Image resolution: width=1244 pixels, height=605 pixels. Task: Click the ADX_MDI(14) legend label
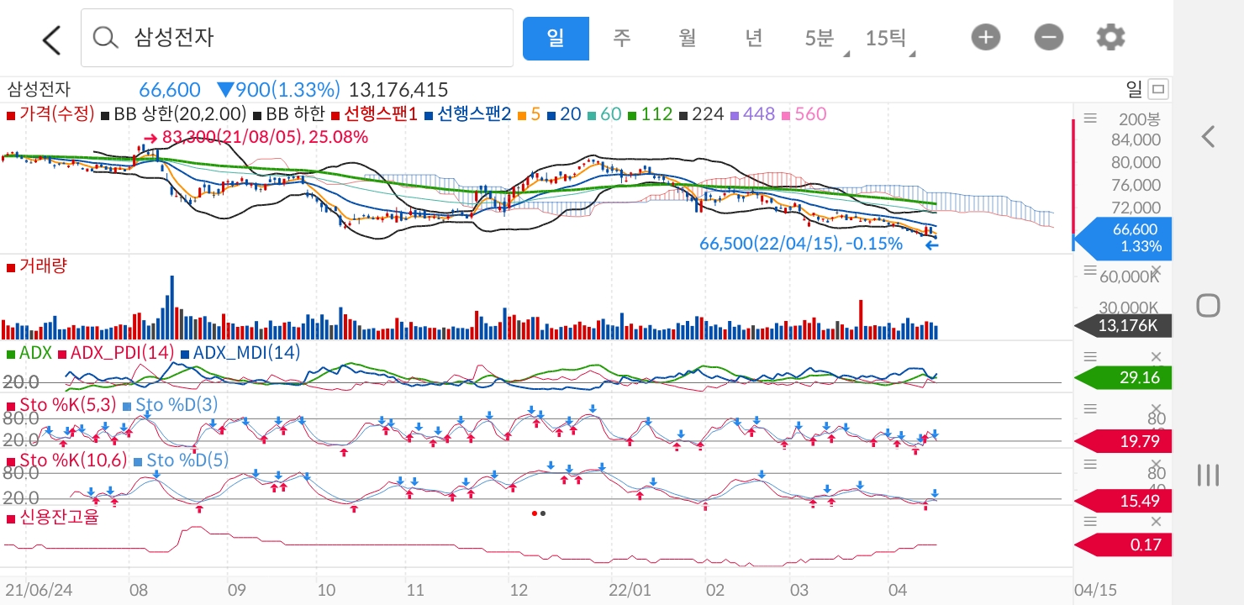(x=240, y=353)
